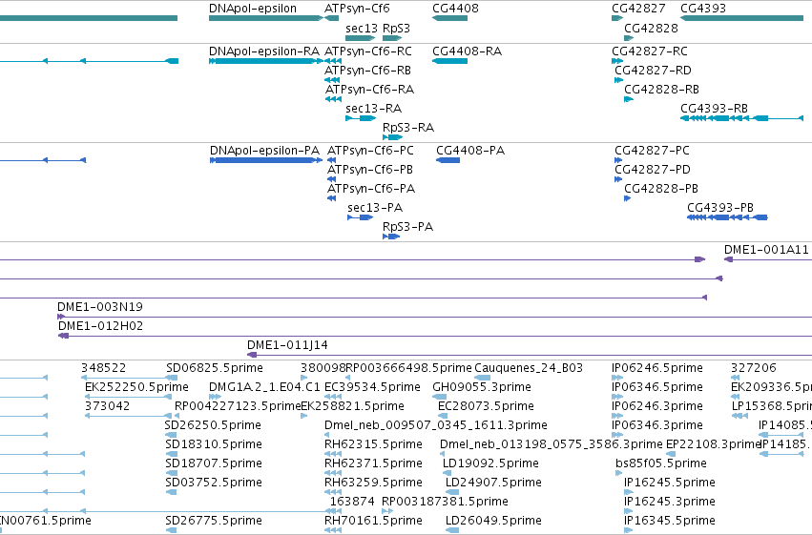Viewport: 812px width, 535px height.
Task: Select the sec13-RA transcript label
Action: [373, 109]
